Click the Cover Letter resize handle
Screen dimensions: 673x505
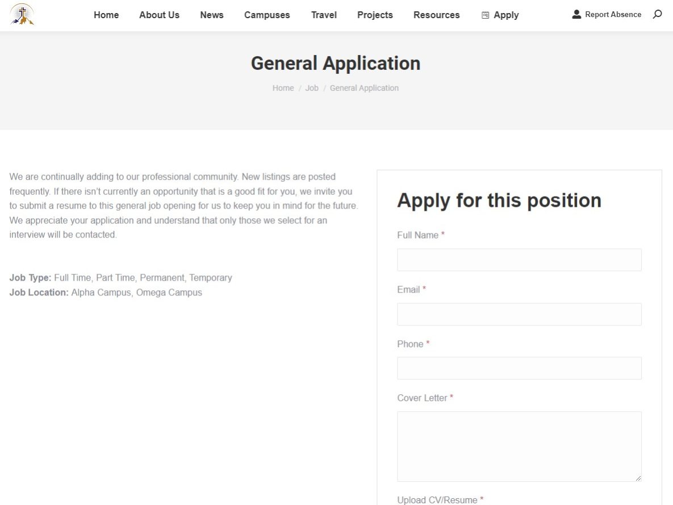click(x=638, y=478)
